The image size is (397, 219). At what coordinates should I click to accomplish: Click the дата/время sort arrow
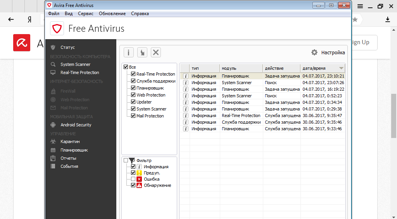click(x=341, y=68)
